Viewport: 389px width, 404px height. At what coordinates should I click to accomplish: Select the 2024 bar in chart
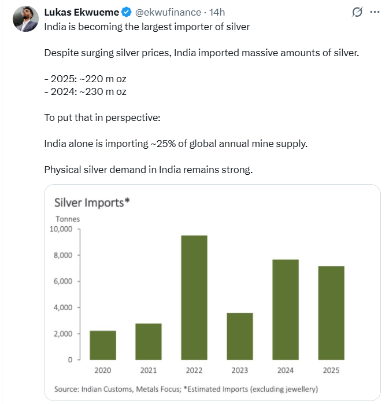tap(286, 310)
